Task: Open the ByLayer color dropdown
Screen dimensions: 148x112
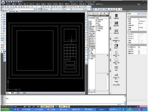Action: 47,9
